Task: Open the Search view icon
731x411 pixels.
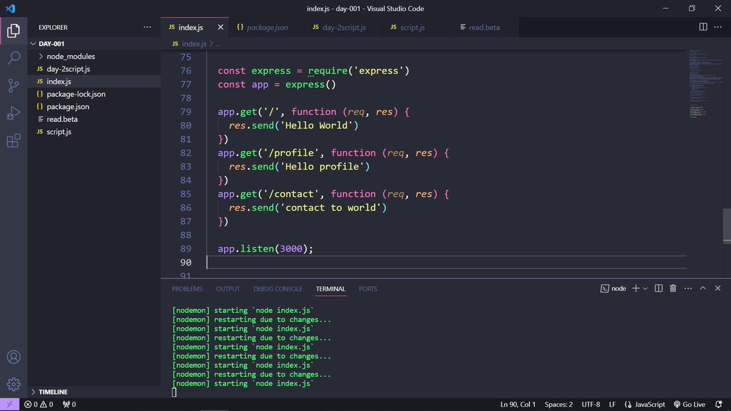Action: coord(13,58)
